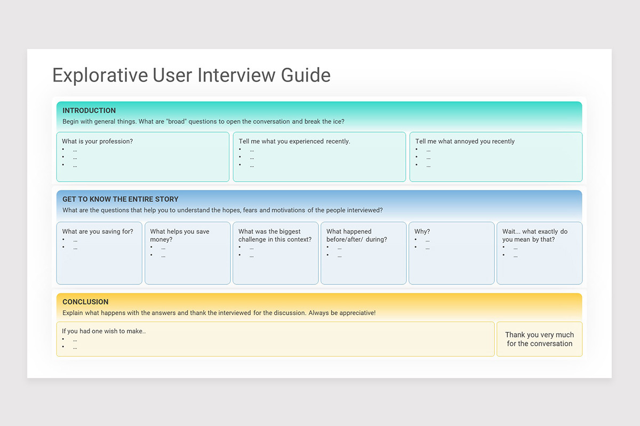Pick 'Wait... what exactly do you mean' card
This screenshot has height=426, width=640.
(540, 253)
